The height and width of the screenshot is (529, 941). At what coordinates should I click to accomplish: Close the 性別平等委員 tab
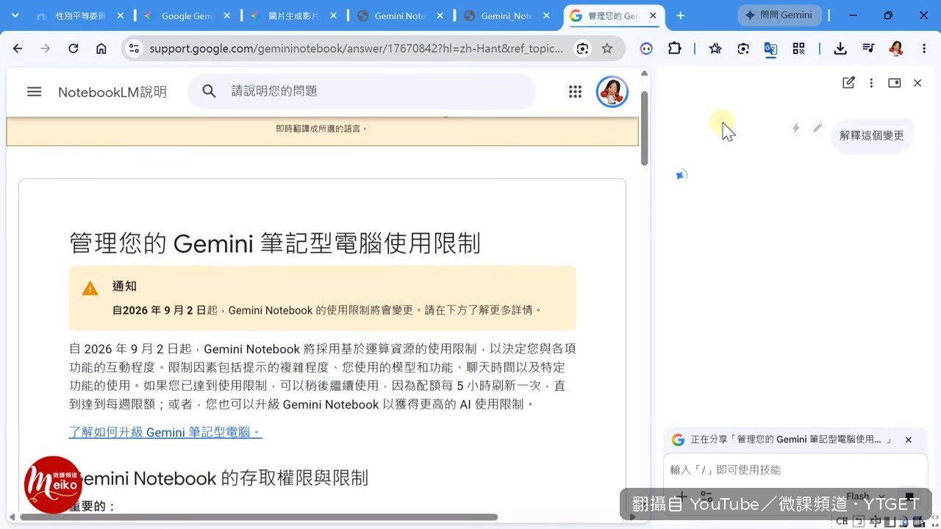click(121, 15)
